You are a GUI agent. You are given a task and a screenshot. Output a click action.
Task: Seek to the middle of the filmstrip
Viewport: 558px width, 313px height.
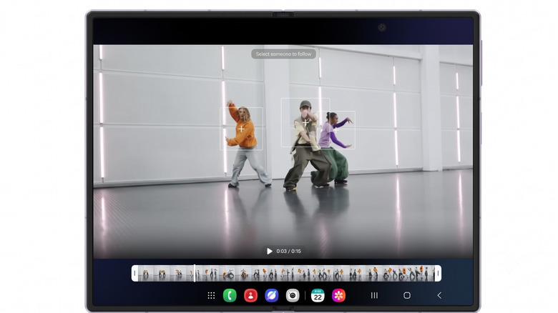pyautogui.click(x=286, y=273)
